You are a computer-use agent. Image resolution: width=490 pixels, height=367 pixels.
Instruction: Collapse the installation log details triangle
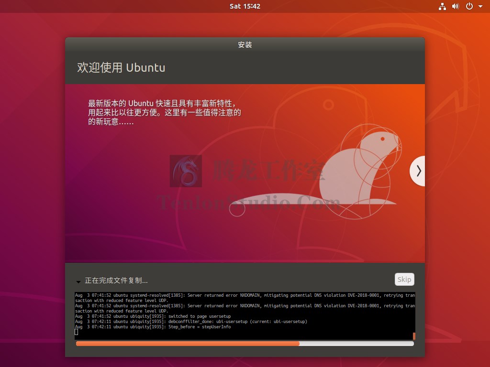pyautogui.click(x=78, y=281)
